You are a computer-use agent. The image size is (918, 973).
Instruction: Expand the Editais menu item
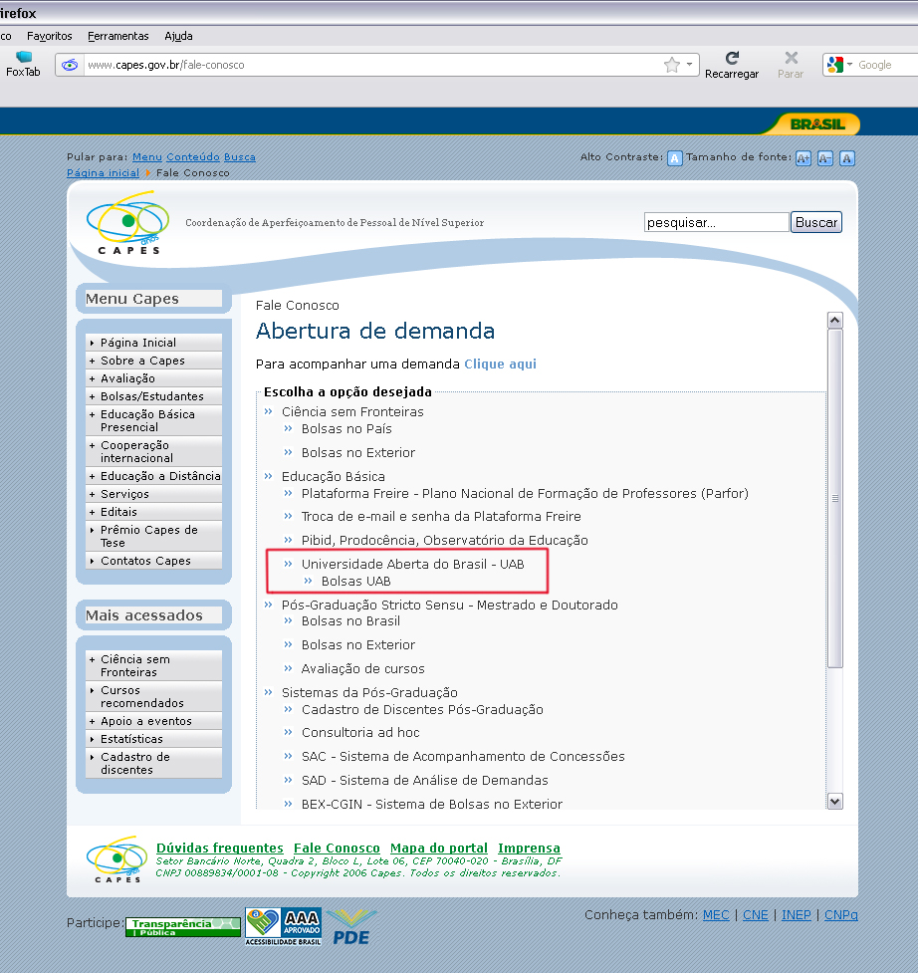tap(153, 512)
